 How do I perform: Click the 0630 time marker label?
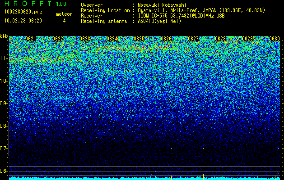[x=275, y=39]
